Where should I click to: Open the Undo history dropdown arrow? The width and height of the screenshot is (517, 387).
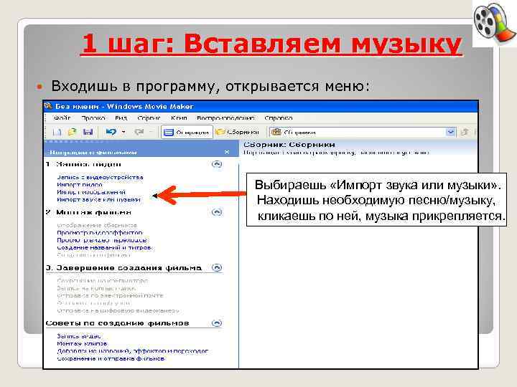(124, 133)
